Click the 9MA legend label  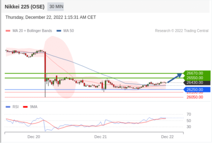click(x=34, y=107)
